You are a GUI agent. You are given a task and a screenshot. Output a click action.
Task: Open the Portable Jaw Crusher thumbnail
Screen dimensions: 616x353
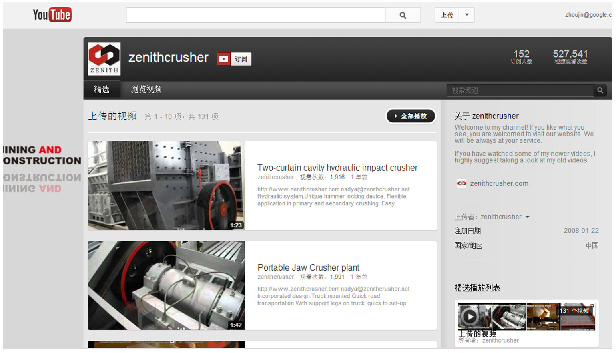point(166,285)
